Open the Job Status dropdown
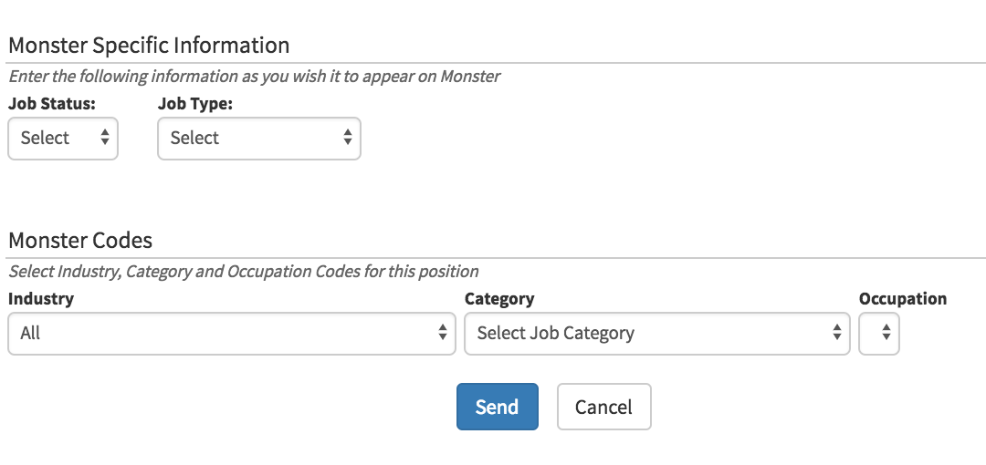This screenshot has height=465, width=986. click(x=62, y=139)
